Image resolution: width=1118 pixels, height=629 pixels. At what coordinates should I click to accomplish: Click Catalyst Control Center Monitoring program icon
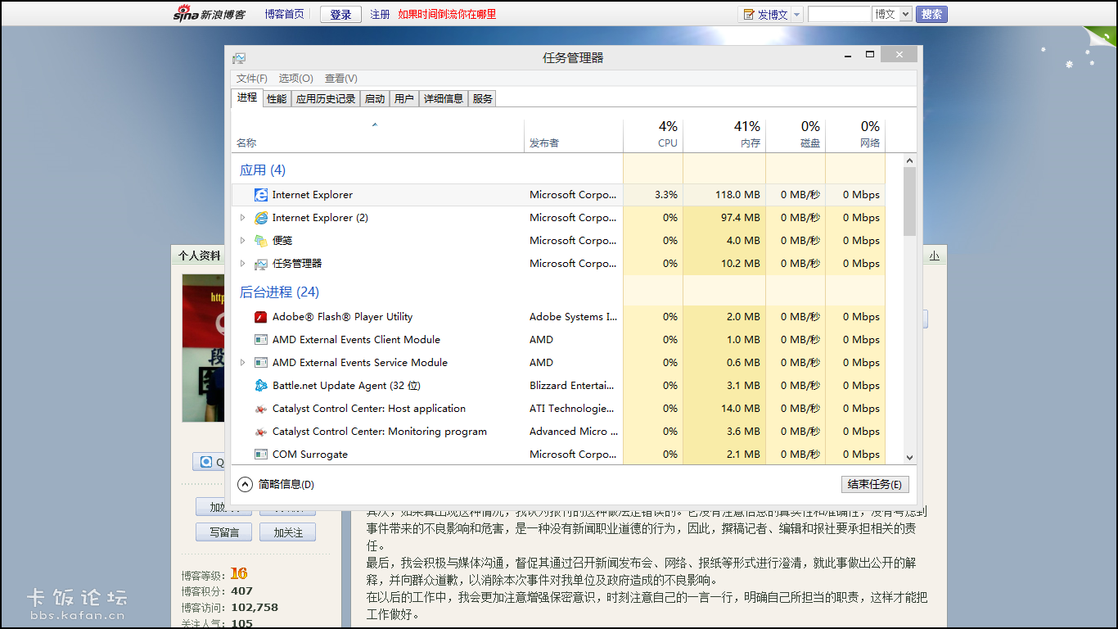point(261,432)
